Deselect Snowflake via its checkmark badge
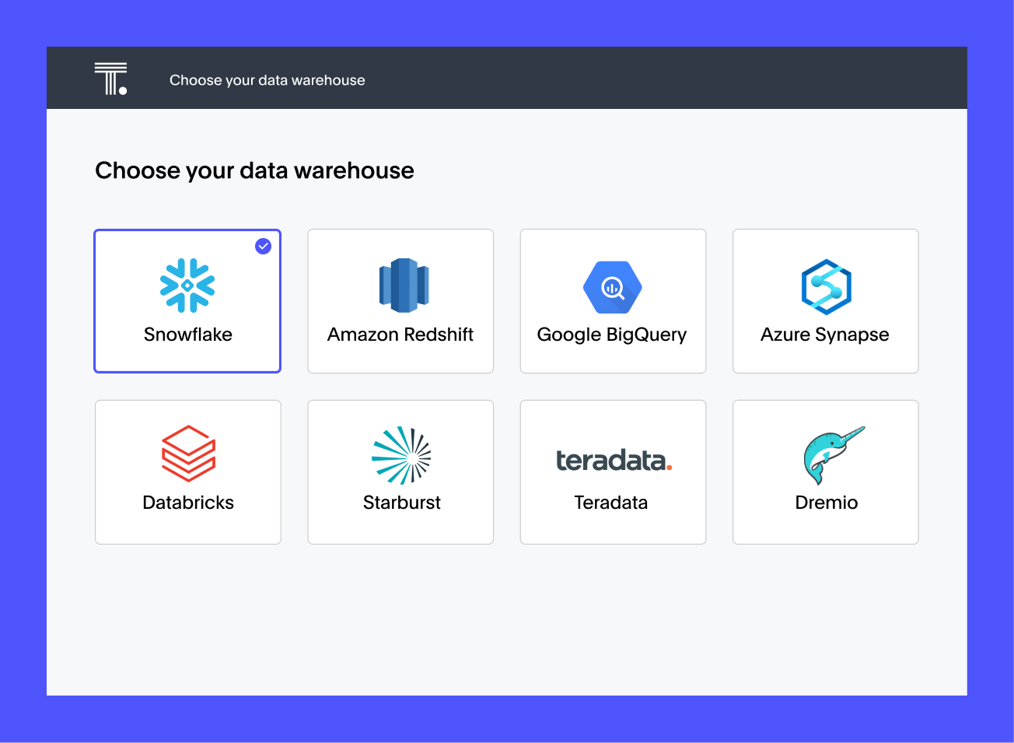Screen dimensions: 1014x743 pyautogui.click(x=263, y=246)
